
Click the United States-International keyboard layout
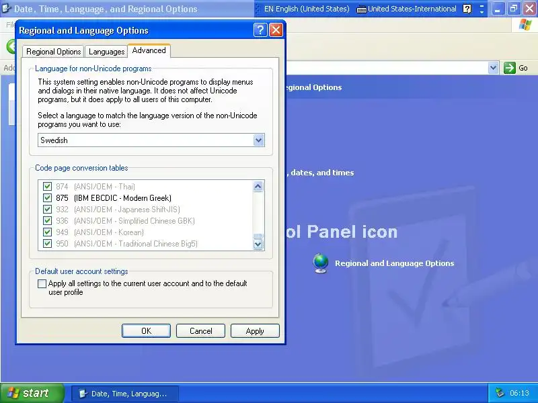point(407,9)
